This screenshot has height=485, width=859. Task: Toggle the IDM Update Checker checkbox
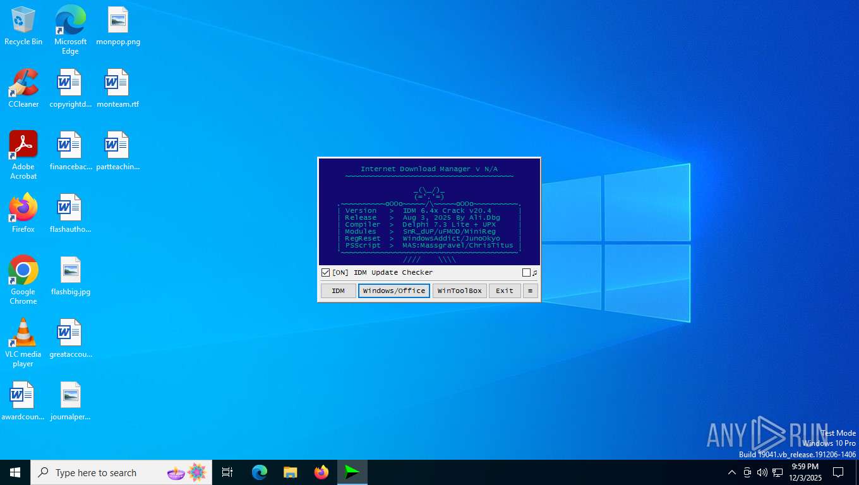click(326, 273)
